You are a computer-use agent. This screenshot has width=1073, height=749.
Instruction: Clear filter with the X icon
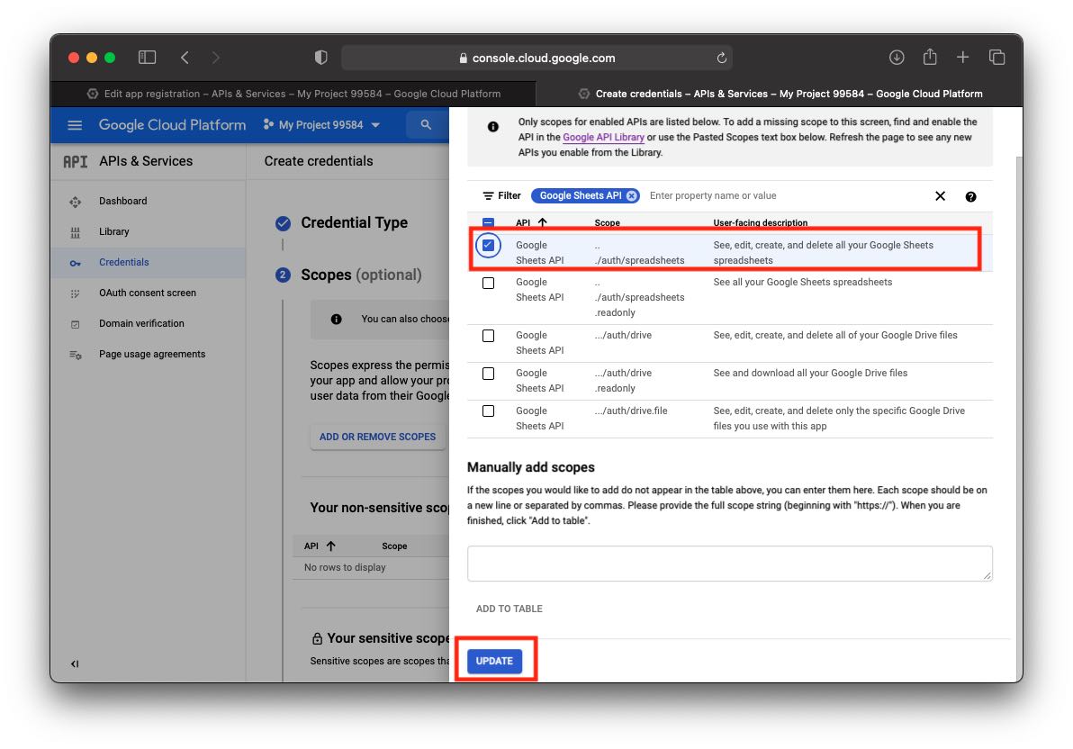[941, 196]
